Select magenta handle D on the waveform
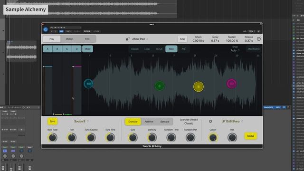 pos(232,84)
